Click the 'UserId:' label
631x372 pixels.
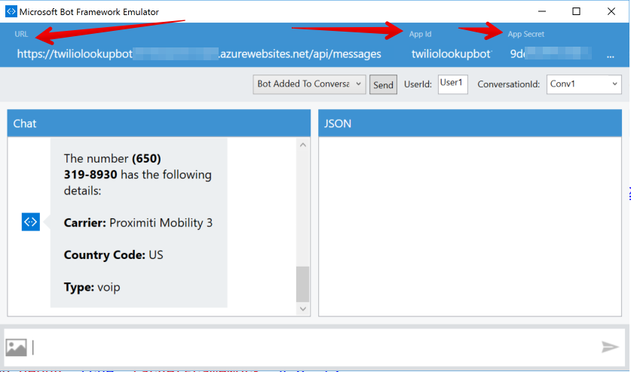[418, 84]
